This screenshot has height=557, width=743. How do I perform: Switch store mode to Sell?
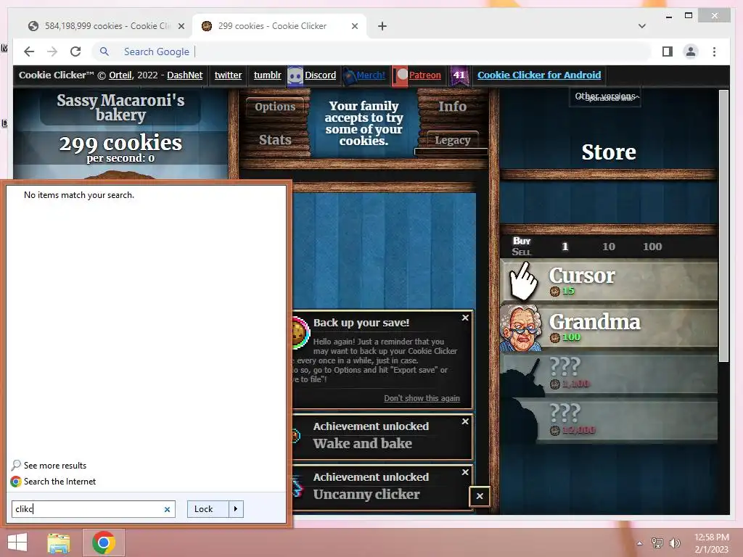[521, 252]
